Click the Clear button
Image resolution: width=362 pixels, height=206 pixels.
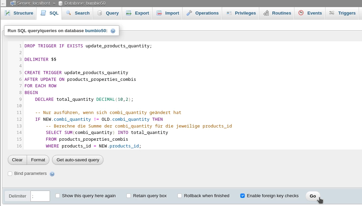(17, 160)
